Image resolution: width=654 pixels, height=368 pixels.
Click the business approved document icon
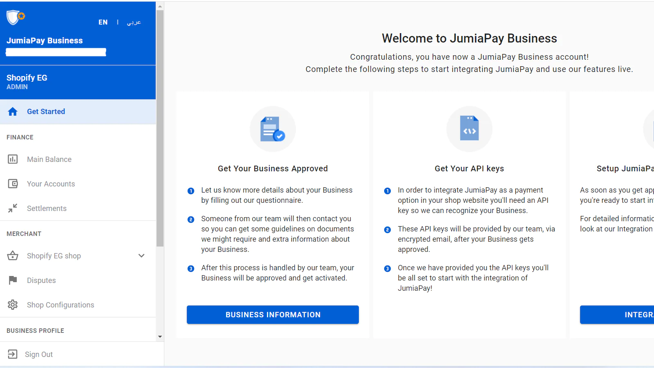coord(273,129)
